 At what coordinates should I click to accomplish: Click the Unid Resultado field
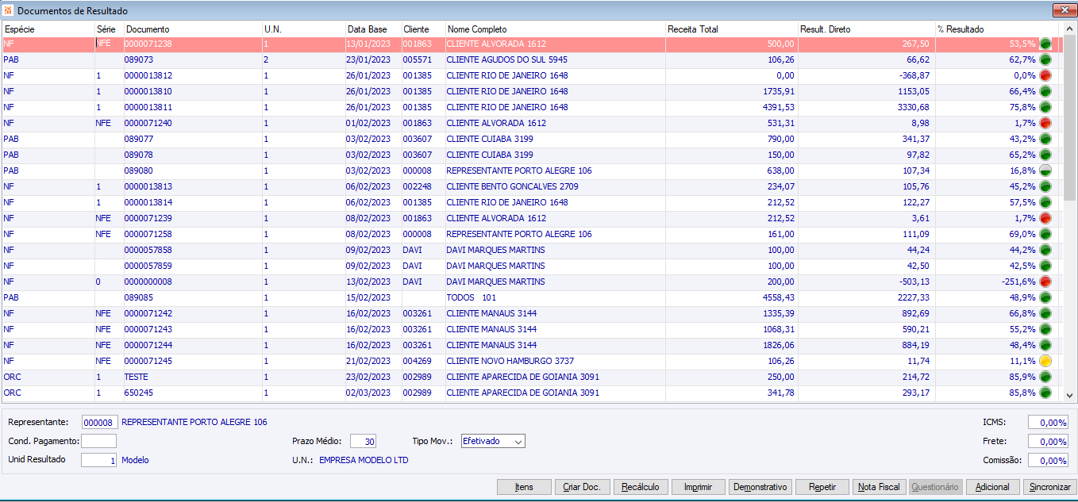100,460
